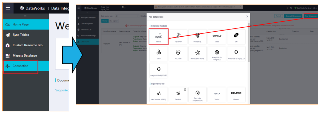Viewport: 318px width, 113px height.
Task: Open Connection in the sidebar
Action: pos(26,66)
